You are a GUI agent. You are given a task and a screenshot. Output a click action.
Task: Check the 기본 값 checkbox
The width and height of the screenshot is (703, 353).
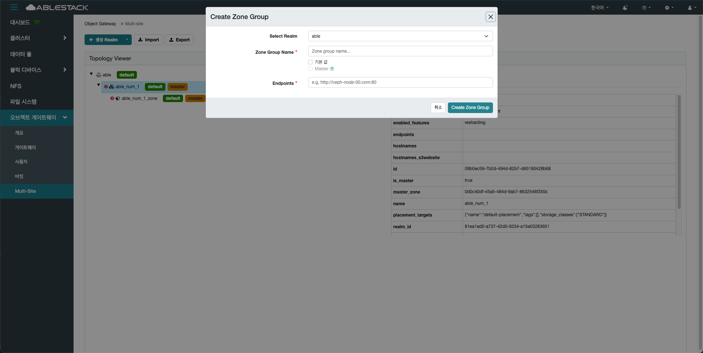point(310,62)
